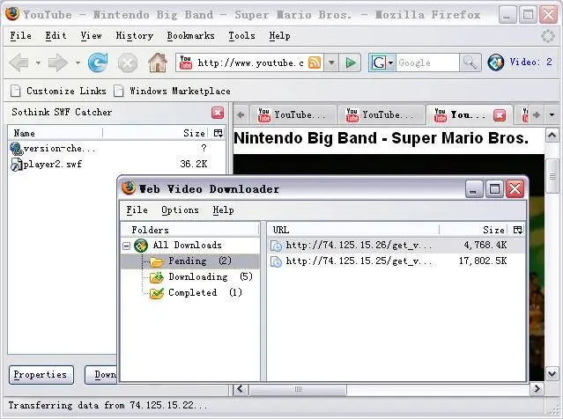Click page horizontal scrollbar right arrow

coord(537,389)
